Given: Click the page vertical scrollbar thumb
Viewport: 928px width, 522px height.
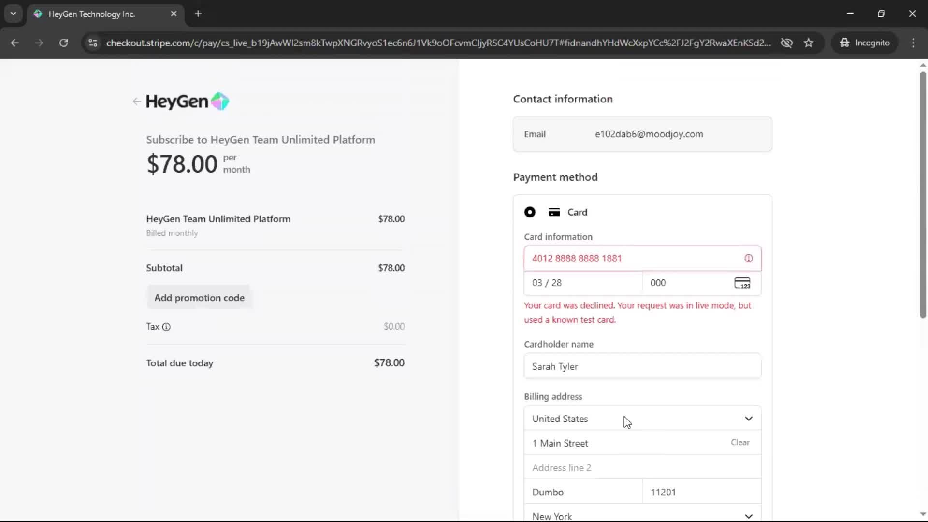Looking at the screenshot, I should coord(922,193).
